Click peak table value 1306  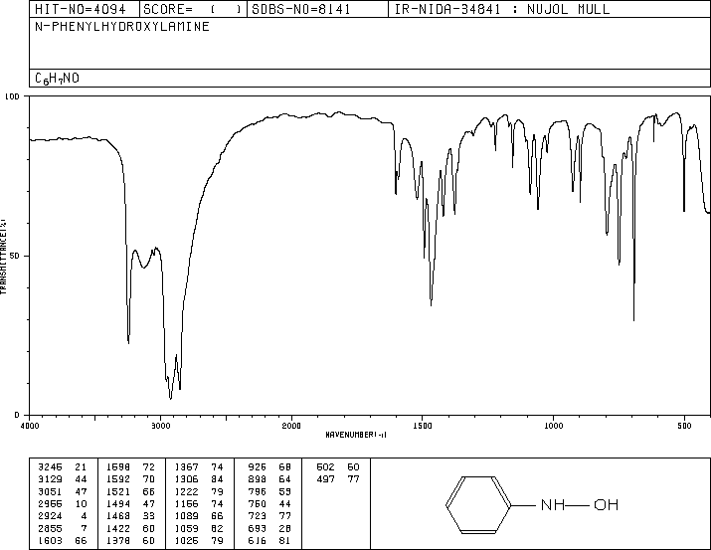tap(186, 479)
